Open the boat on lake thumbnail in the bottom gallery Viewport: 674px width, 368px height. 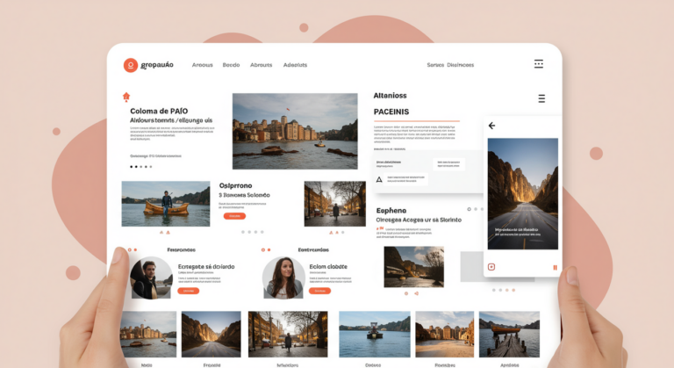click(x=375, y=335)
